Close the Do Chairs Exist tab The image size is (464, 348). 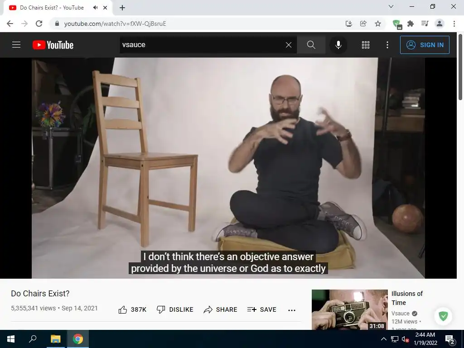105,8
